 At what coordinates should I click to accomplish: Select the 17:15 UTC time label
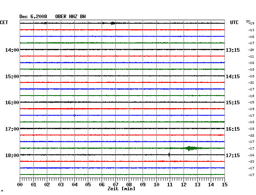point(233,155)
